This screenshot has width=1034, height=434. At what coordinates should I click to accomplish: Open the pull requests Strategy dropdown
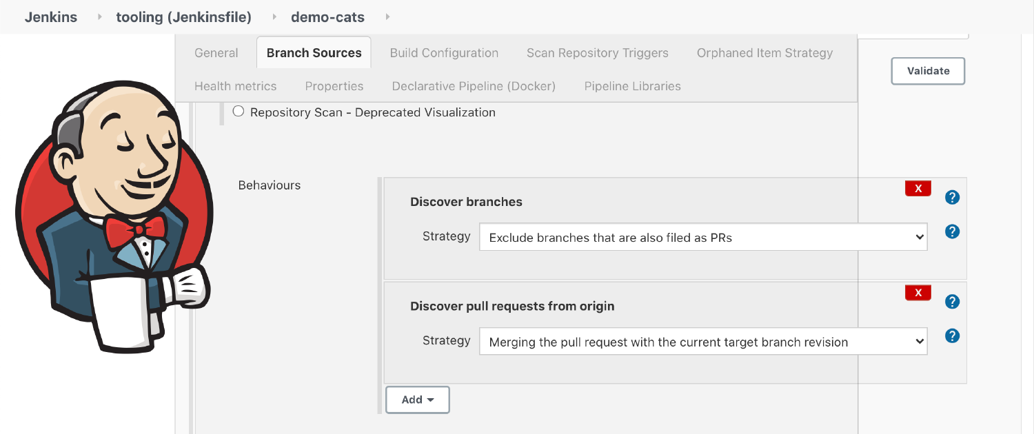702,341
